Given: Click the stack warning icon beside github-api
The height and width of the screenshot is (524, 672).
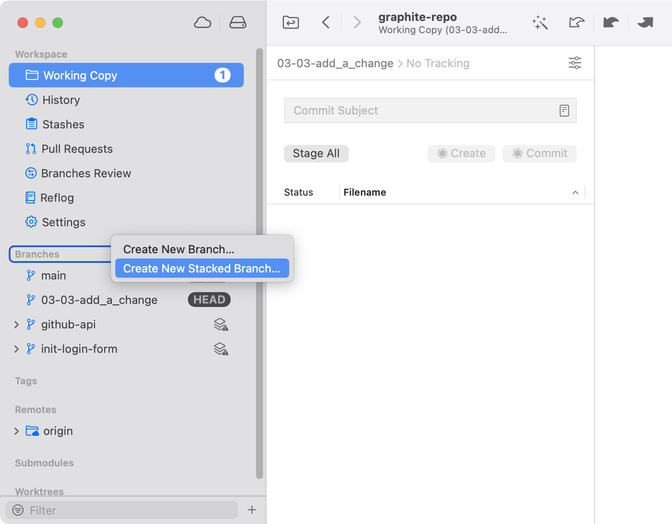Looking at the screenshot, I should 221,324.
